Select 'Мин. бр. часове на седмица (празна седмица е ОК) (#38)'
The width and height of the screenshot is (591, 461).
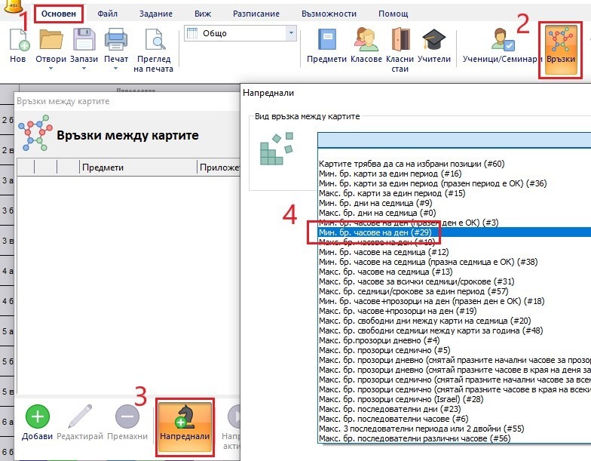point(428,262)
